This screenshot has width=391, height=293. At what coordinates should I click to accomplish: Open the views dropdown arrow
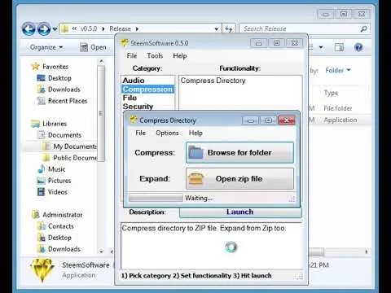coord(321,47)
